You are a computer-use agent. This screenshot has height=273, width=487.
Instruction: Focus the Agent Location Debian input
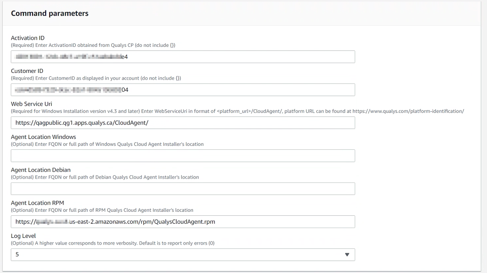point(183,189)
